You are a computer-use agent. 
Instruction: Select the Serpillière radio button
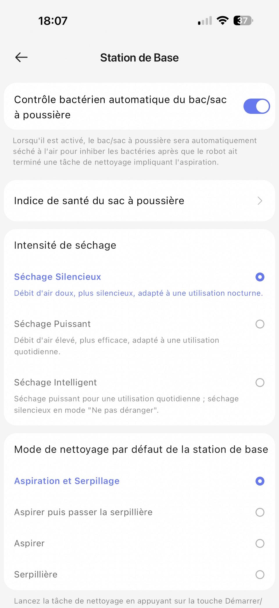(260, 574)
